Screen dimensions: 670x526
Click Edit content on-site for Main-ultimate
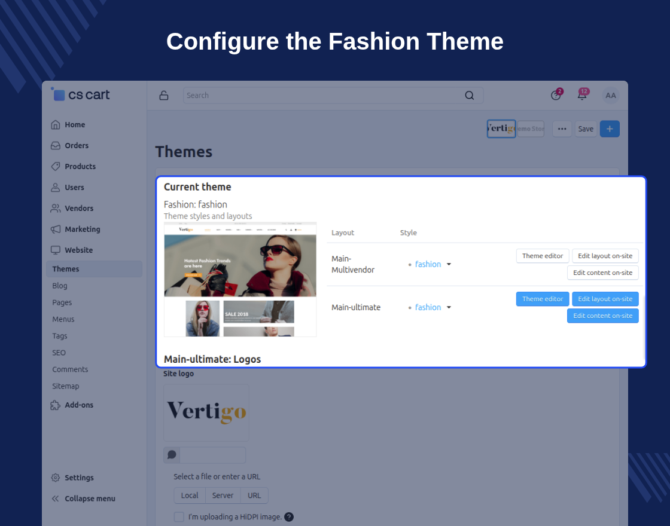click(x=602, y=316)
